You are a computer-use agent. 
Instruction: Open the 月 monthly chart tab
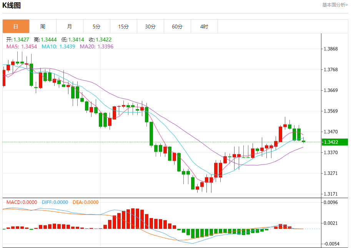70,26
